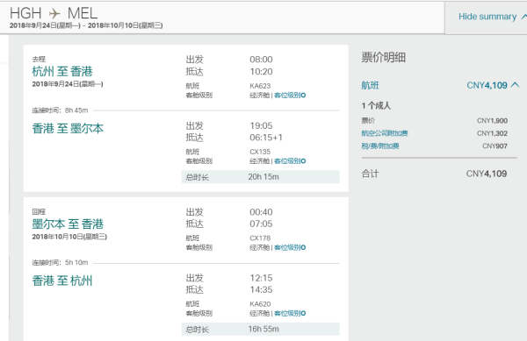Click the MEL destination code in header
The height and width of the screenshot is (341, 527).
point(83,14)
